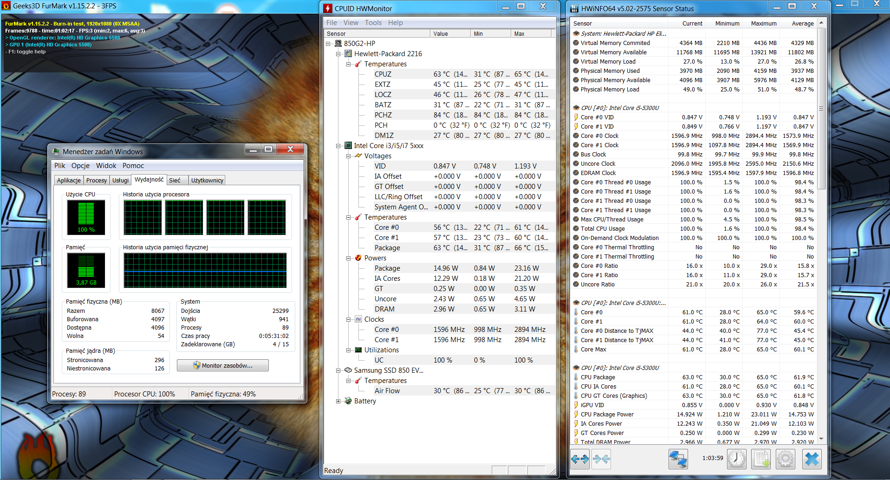
Task: Collapse Intel Core i3/i5/i7 5xxx node
Action: point(338,146)
